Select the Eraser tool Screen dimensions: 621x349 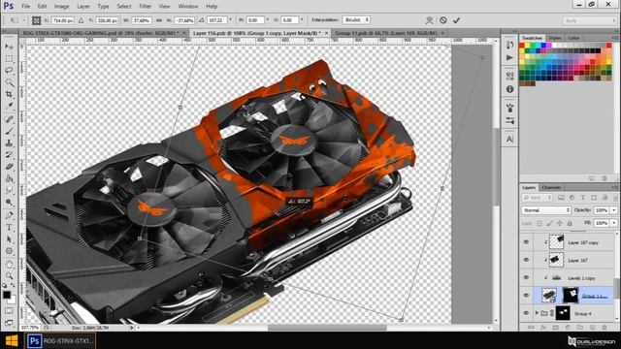coord(9,167)
